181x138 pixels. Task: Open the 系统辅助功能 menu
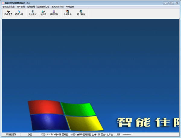tap(58, 7)
